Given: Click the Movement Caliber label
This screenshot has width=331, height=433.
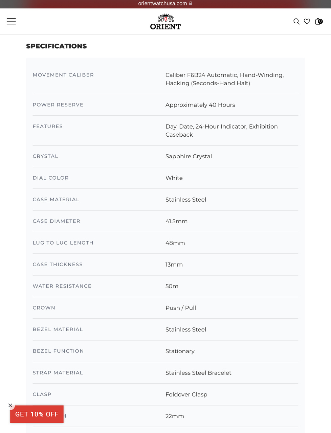Looking at the screenshot, I should [63, 75].
